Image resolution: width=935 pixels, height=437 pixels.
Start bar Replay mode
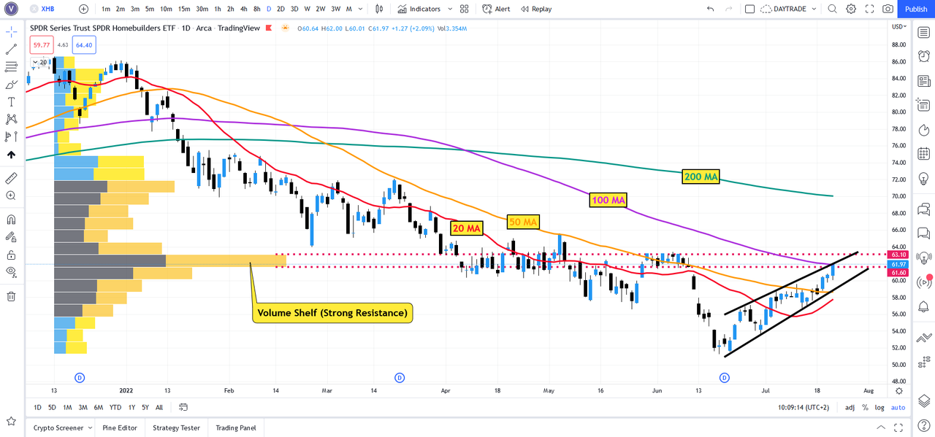(536, 9)
